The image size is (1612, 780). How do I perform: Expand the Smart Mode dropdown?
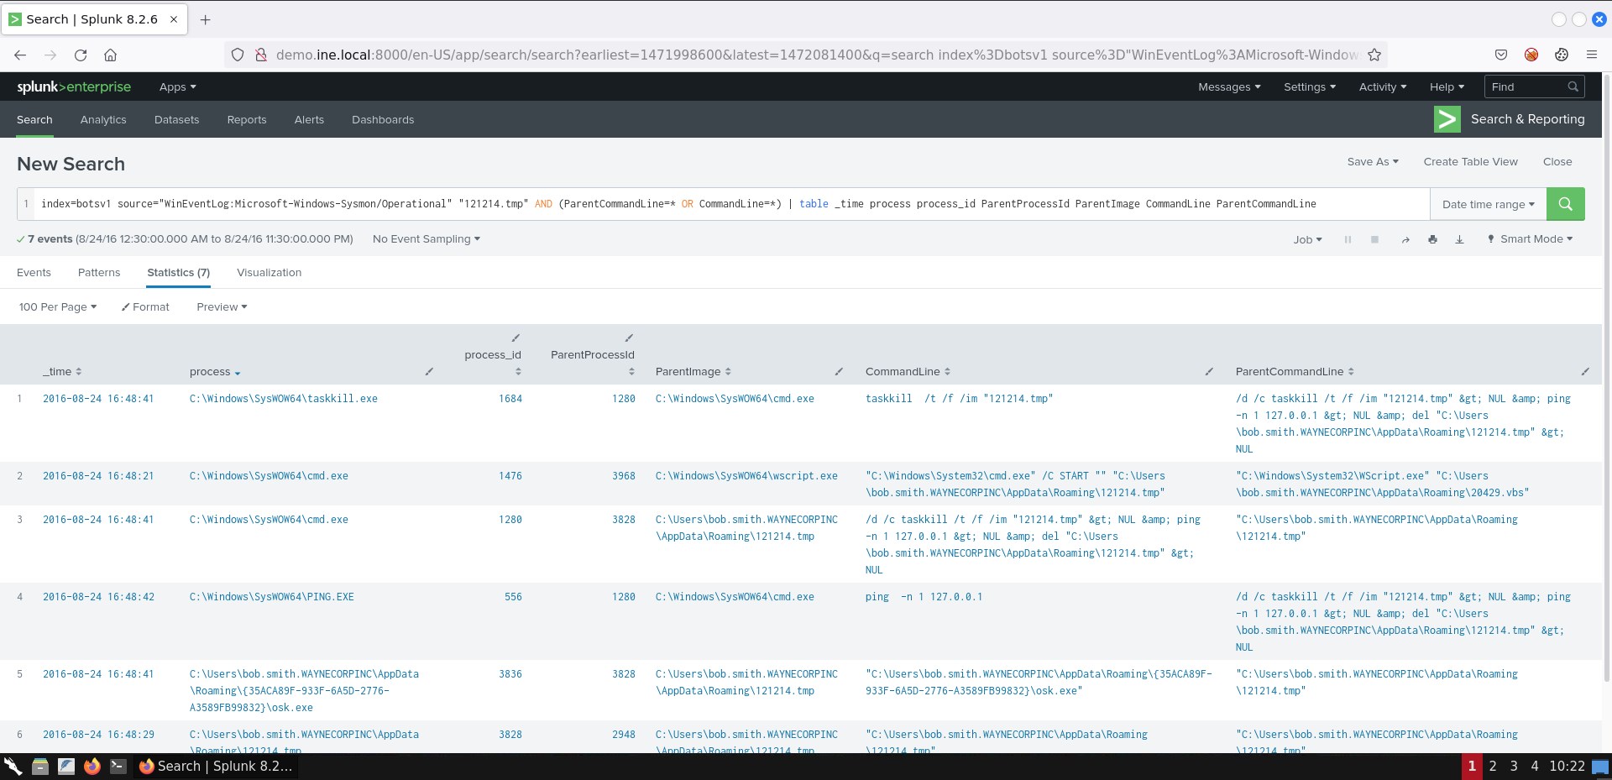pyautogui.click(x=1530, y=239)
